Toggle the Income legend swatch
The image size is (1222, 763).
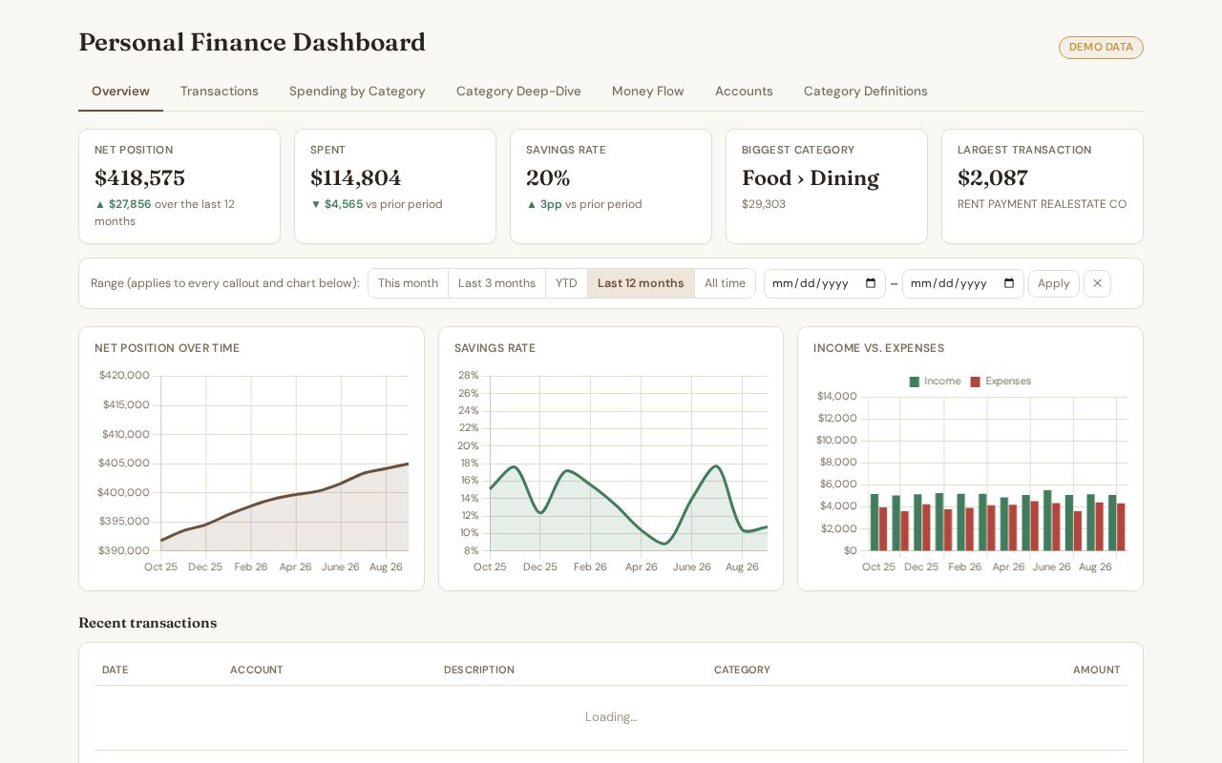point(915,381)
